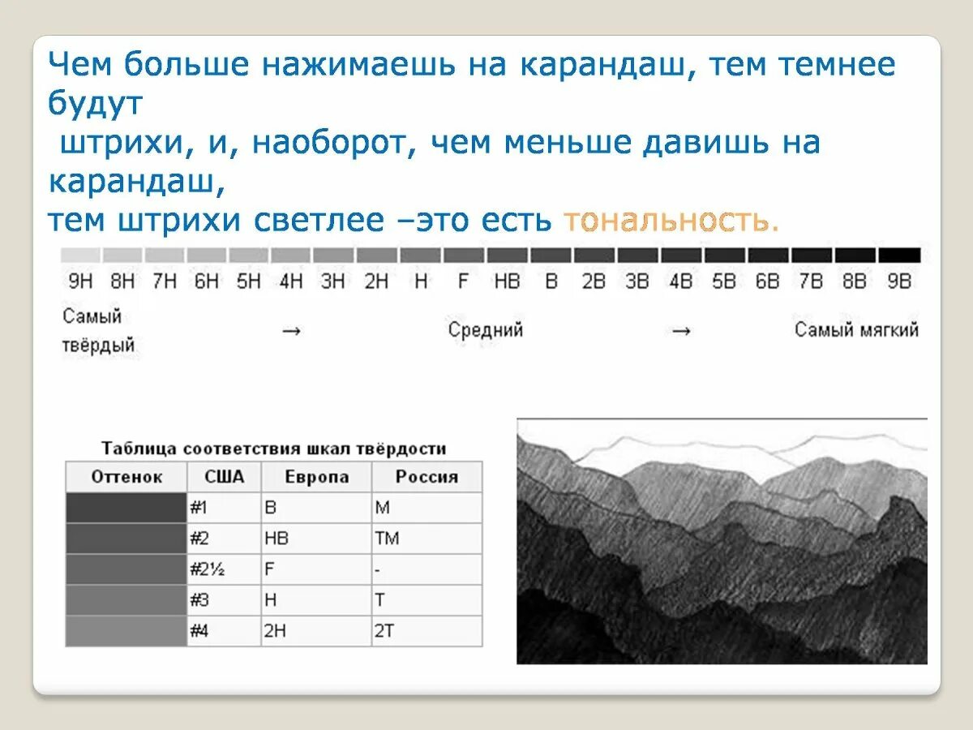This screenshot has height=730, width=973.
Task: Click the '#2½' table cell
Action: [x=224, y=569]
